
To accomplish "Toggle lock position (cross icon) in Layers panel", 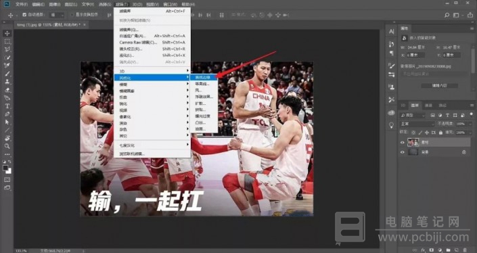I will tap(427, 133).
